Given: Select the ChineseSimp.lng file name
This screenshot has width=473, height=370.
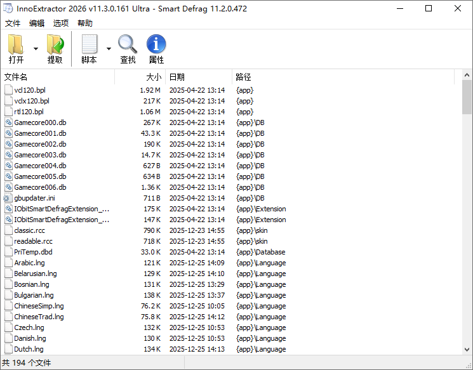Looking at the screenshot, I should [39, 306].
